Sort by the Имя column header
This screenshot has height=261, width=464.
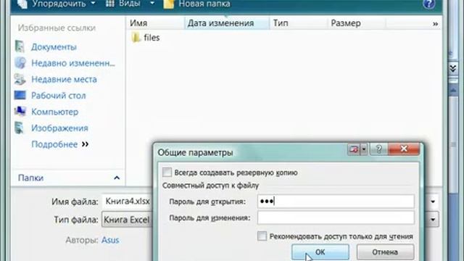(156, 23)
